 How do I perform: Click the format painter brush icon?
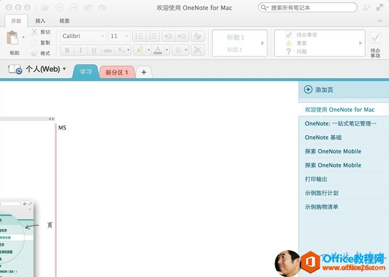[x=34, y=53]
